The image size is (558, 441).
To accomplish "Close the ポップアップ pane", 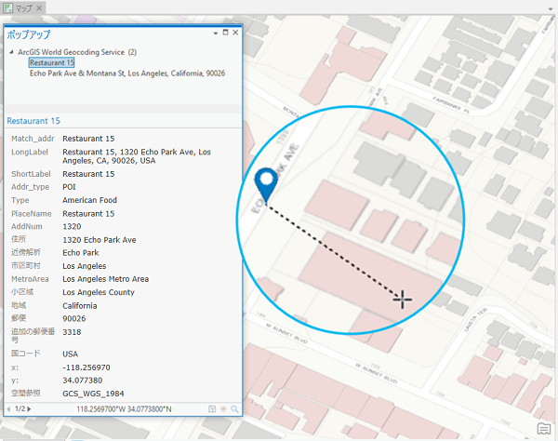I will [x=235, y=33].
